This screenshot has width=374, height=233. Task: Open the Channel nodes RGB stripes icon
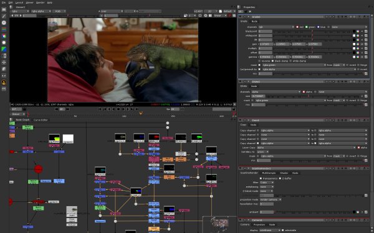click(4, 29)
